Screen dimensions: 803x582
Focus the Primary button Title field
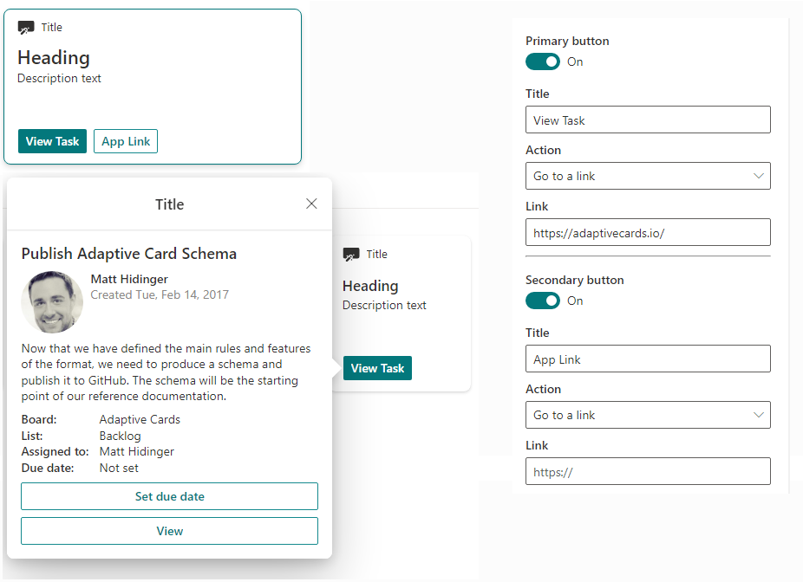click(648, 120)
